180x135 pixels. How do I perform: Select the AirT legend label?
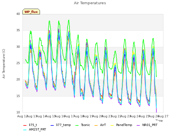(x=103, y=125)
